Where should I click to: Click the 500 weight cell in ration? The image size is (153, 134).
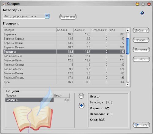(62, 100)
